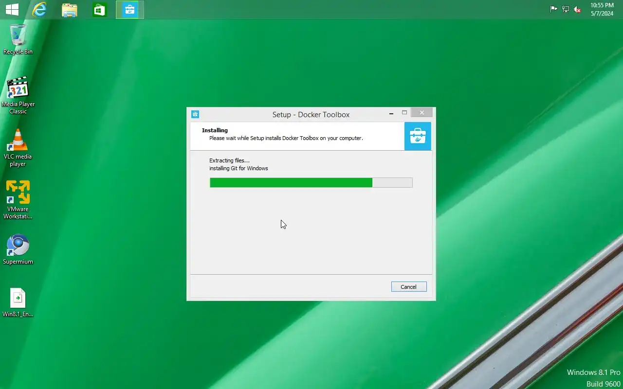Select Supermium browser desktop shortcut
This screenshot has width=623, height=389.
18,249
